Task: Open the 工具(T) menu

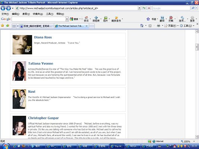Action: point(50,14)
